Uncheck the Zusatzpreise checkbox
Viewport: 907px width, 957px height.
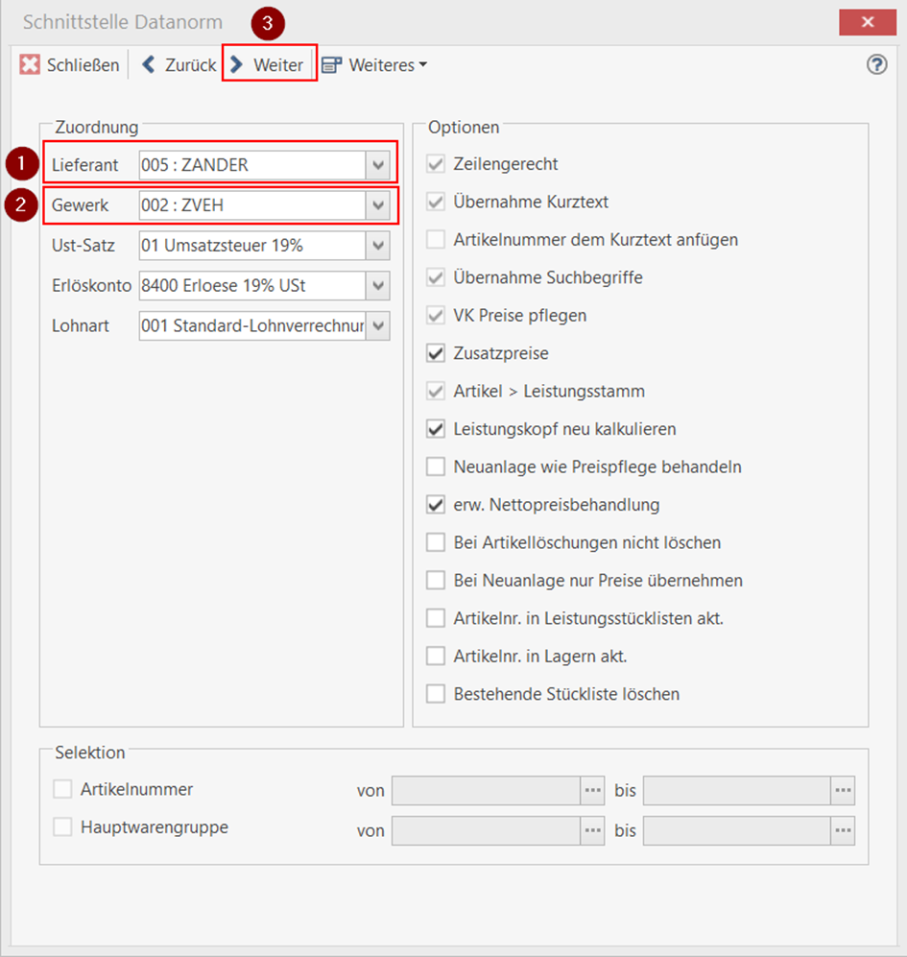coord(436,353)
